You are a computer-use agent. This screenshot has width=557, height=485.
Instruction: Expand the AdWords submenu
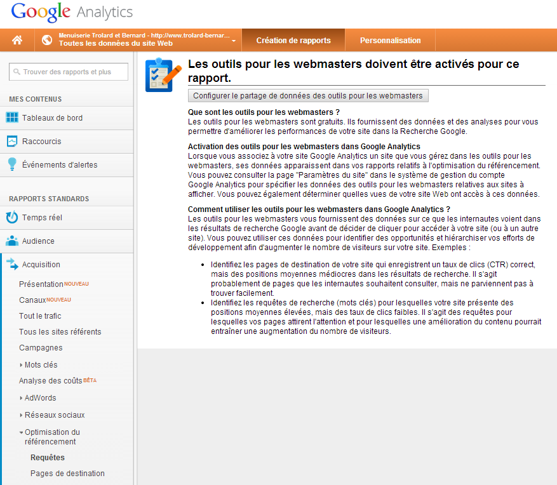(x=21, y=397)
